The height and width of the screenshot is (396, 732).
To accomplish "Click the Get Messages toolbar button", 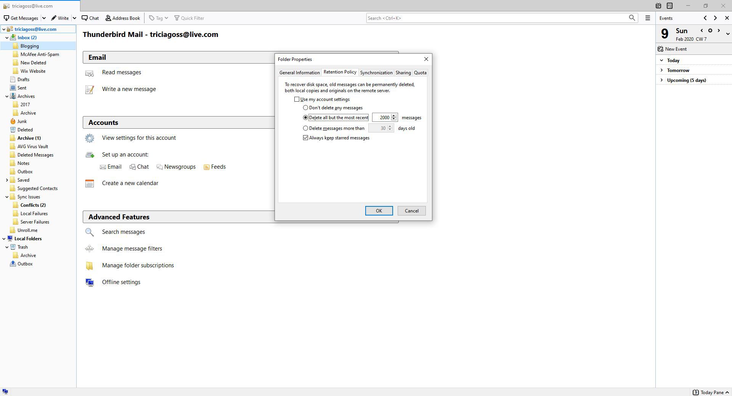I will [x=21, y=18].
